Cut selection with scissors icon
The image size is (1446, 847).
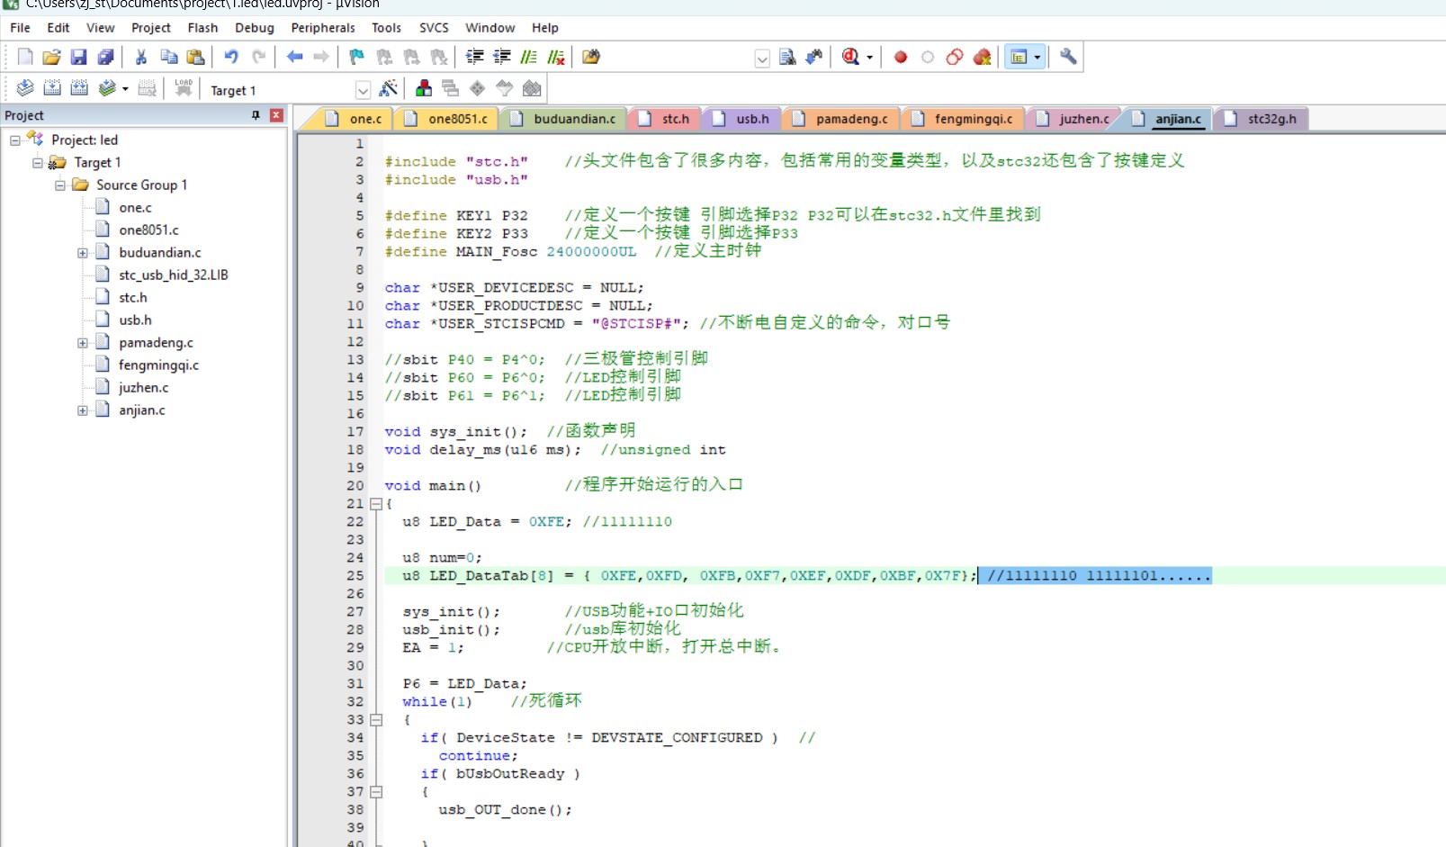point(141,57)
